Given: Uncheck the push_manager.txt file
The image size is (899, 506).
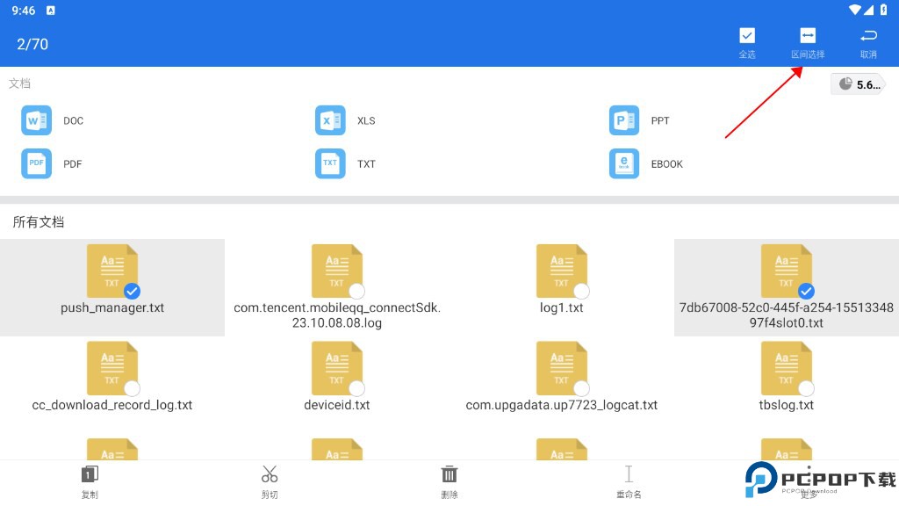Looking at the screenshot, I should tap(132, 291).
